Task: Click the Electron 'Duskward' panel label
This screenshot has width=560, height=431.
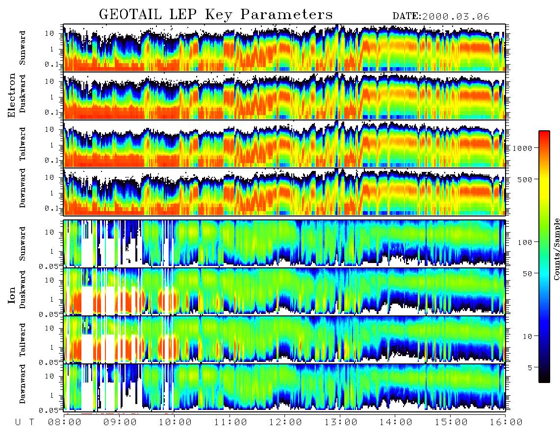Action: click(23, 94)
